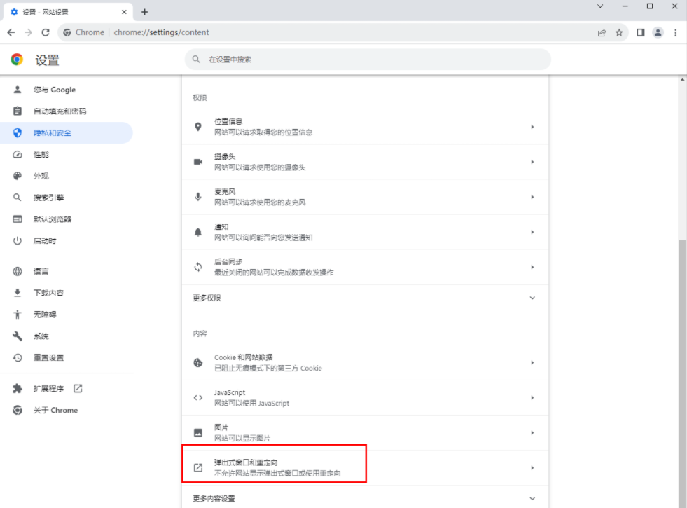Click the location pin icon for 位置信息
The height and width of the screenshot is (508, 687).
coord(198,126)
